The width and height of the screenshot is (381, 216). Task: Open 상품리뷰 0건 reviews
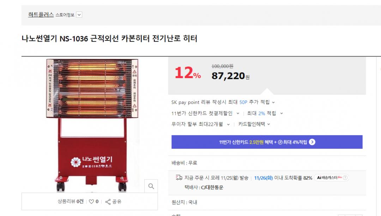tap(71, 202)
